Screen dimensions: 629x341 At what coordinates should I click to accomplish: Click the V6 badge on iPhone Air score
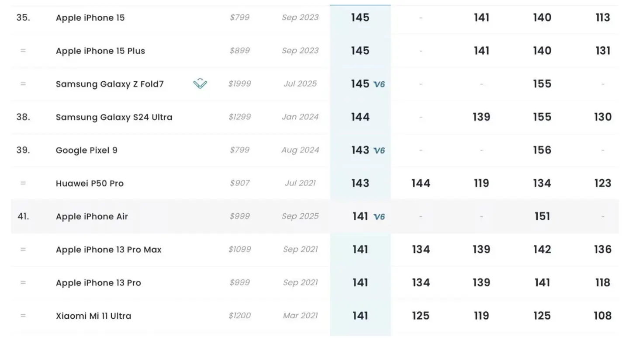coord(379,217)
